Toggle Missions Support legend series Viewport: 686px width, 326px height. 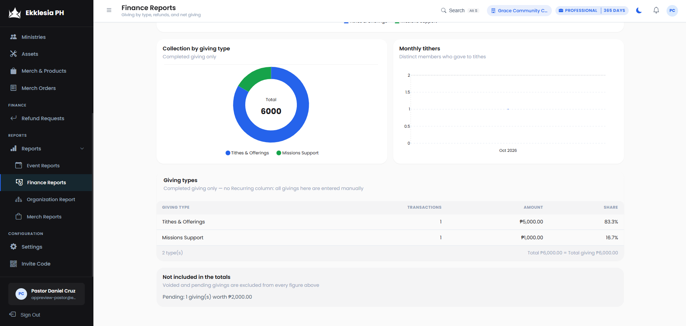pyautogui.click(x=298, y=153)
